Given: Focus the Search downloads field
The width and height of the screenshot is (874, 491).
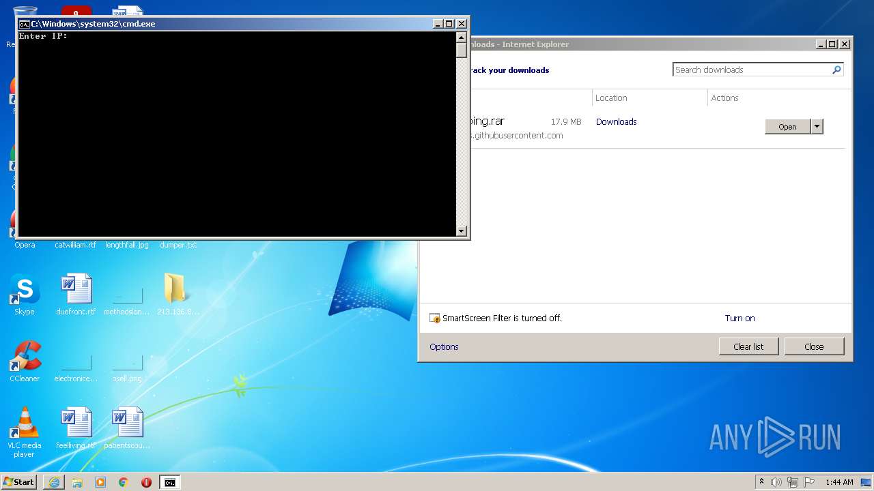Looking at the screenshot, I should (x=751, y=70).
